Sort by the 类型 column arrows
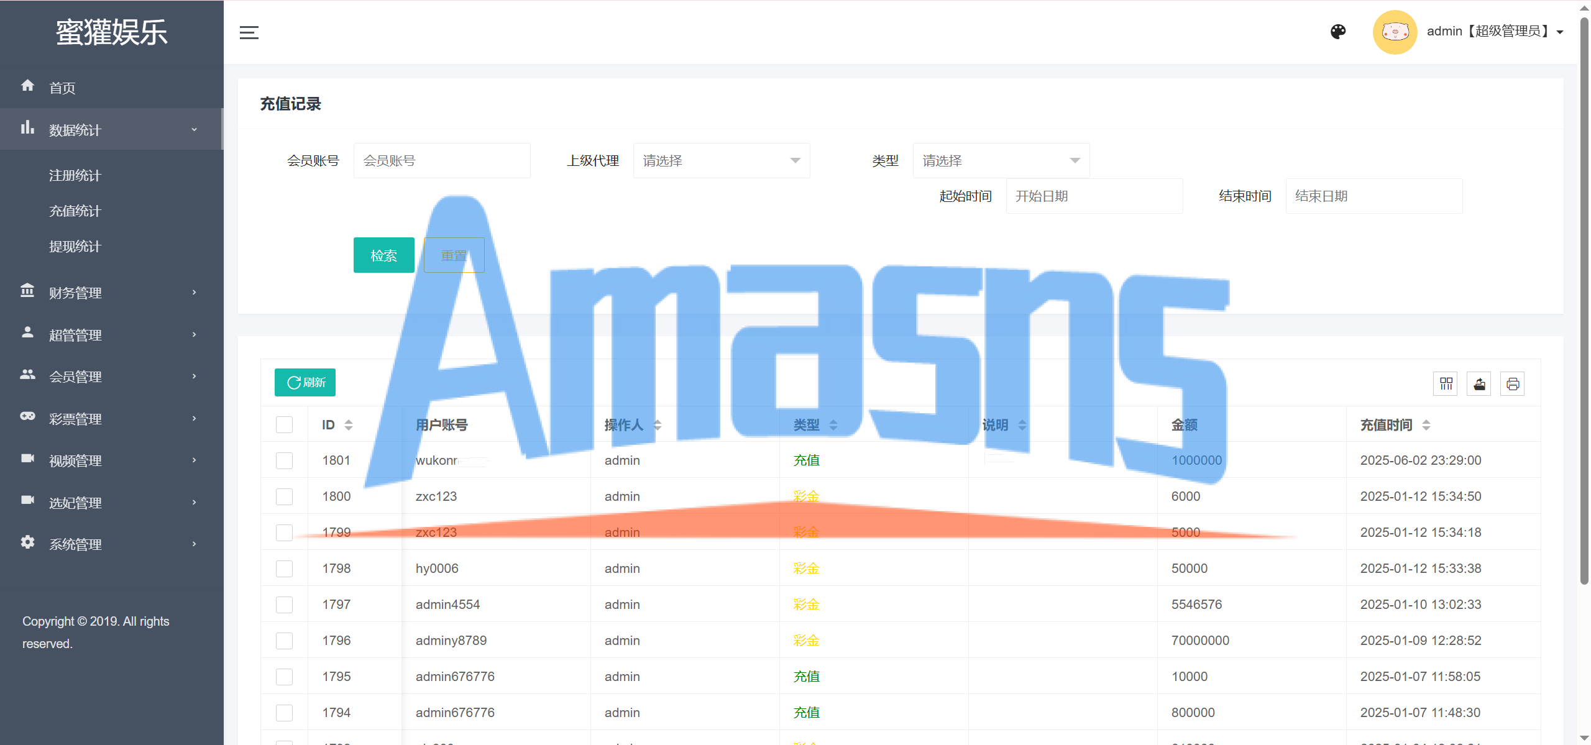The height and width of the screenshot is (745, 1591). tap(833, 425)
